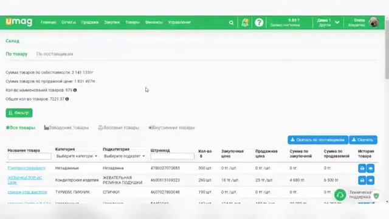
Task: Open the umag logo home page
Action: point(19,22)
